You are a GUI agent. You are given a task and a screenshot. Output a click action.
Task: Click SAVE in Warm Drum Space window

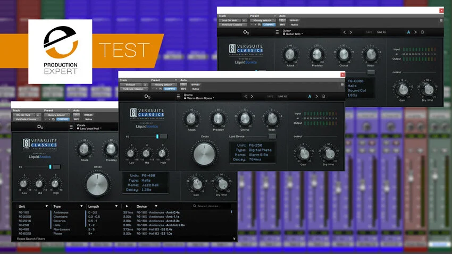270,97
